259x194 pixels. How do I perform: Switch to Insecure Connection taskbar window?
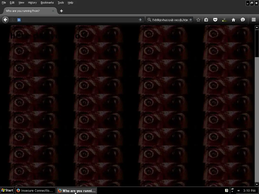[35, 190]
